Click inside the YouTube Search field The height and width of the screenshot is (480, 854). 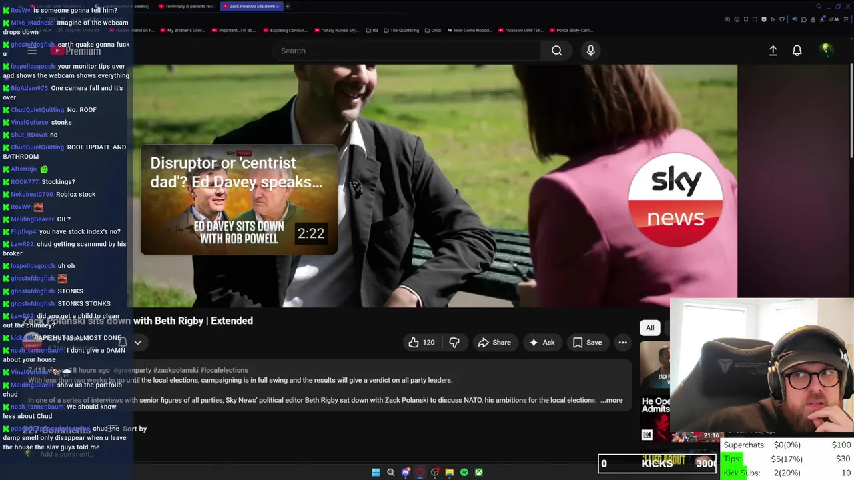407,51
